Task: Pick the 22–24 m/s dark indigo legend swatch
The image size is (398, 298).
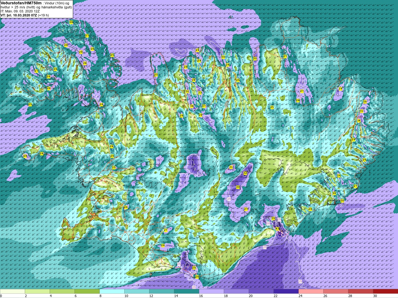Action: click(x=286, y=291)
